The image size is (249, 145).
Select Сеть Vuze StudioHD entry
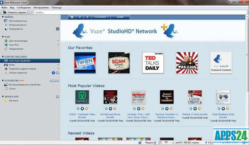coord(30,61)
